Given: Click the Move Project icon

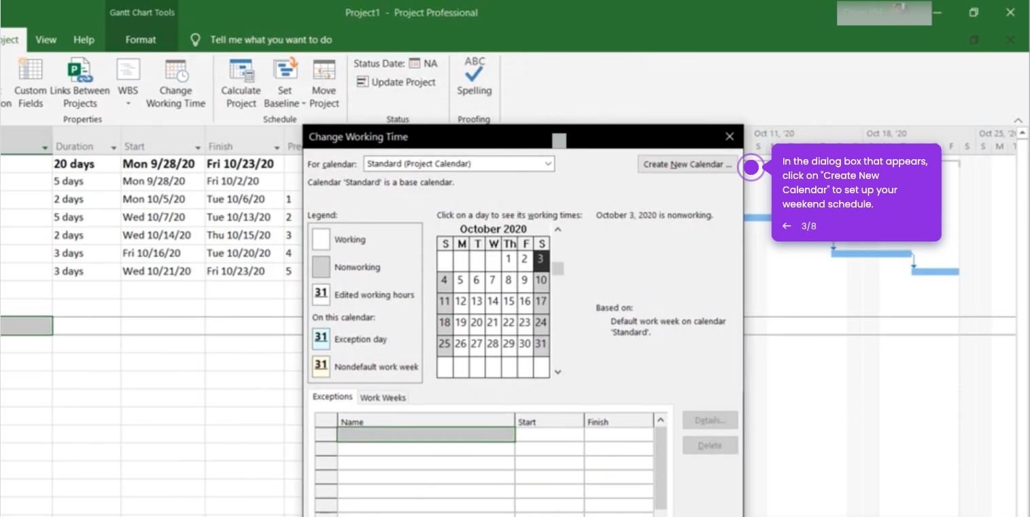Looking at the screenshot, I should click(324, 70).
